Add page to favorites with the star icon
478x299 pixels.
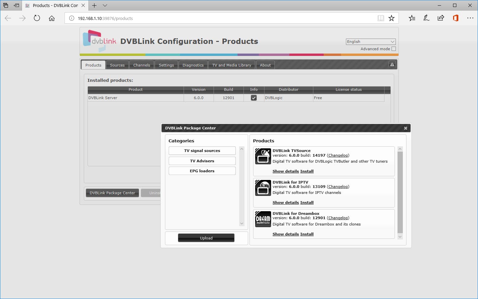[392, 18]
